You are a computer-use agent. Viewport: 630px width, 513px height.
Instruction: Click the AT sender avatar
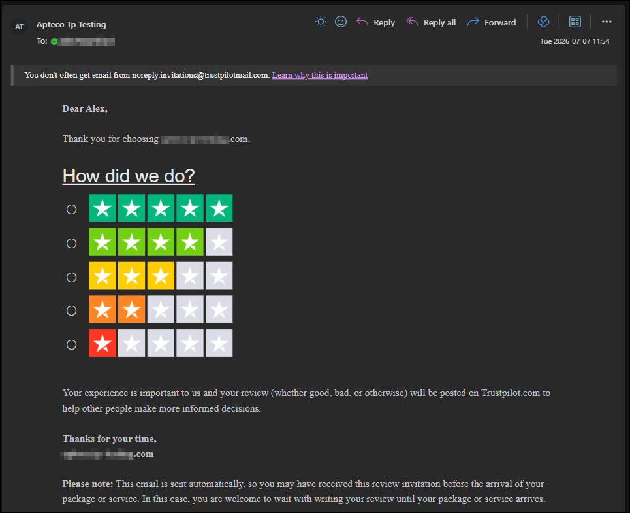point(19,27)
